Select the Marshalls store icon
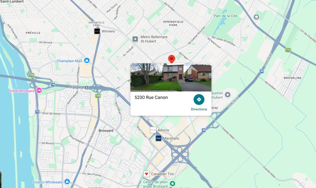 158,138
